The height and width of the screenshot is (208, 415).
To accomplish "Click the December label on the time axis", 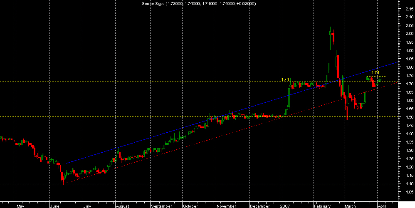I will point(260,206).
